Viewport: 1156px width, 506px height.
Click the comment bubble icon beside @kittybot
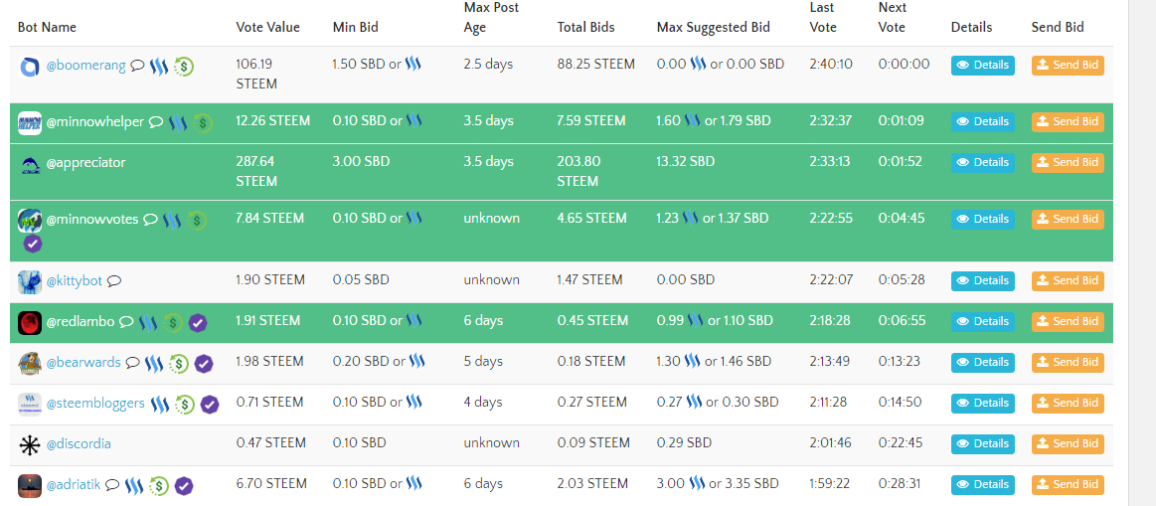(x=114, y=281)
